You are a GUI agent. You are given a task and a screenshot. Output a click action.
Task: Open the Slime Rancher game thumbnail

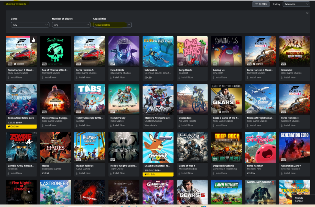coord(260,147)
